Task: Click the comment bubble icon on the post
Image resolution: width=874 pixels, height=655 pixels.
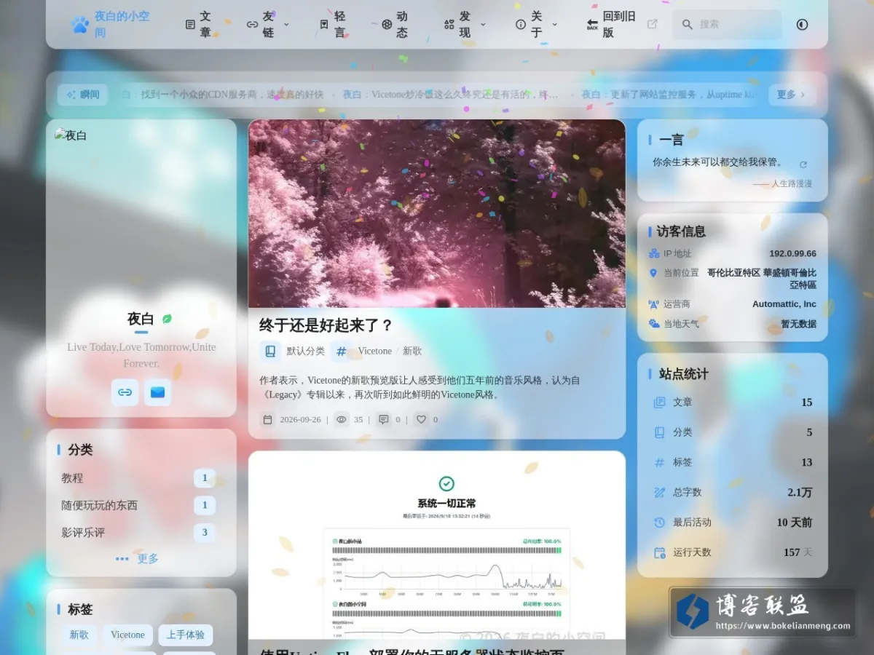Action: click(383, 419)
